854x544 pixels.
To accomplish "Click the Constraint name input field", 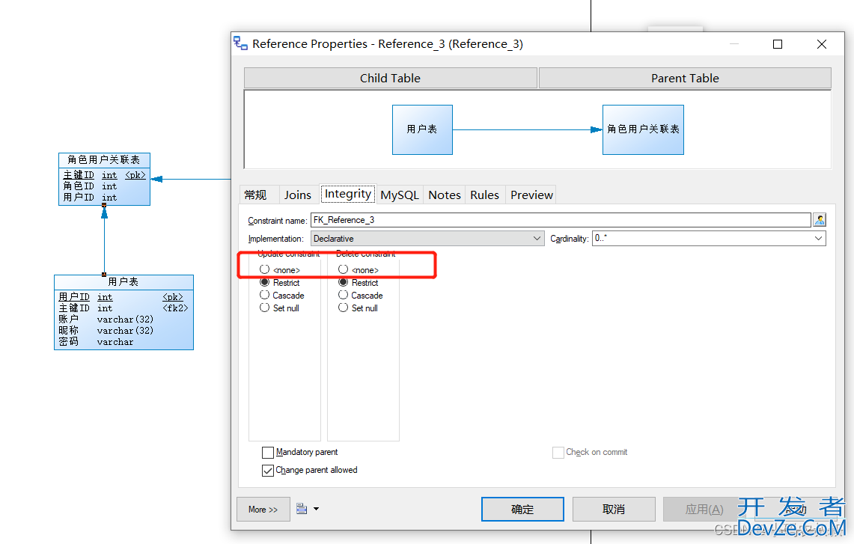I will 561,220.
